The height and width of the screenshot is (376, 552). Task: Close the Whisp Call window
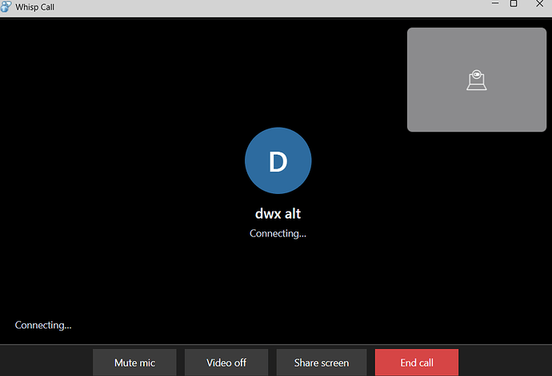click(x=539, y=3)
